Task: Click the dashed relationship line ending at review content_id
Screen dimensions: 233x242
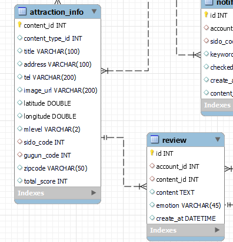Action: click(124, 162)
